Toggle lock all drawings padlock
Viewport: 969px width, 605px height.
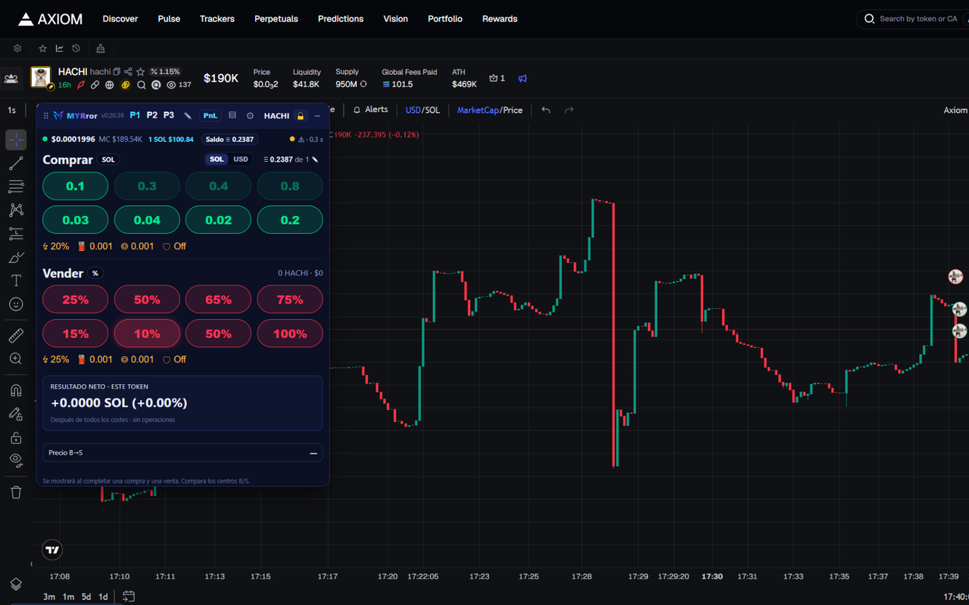pyautogui.click(x=16, y=437)
